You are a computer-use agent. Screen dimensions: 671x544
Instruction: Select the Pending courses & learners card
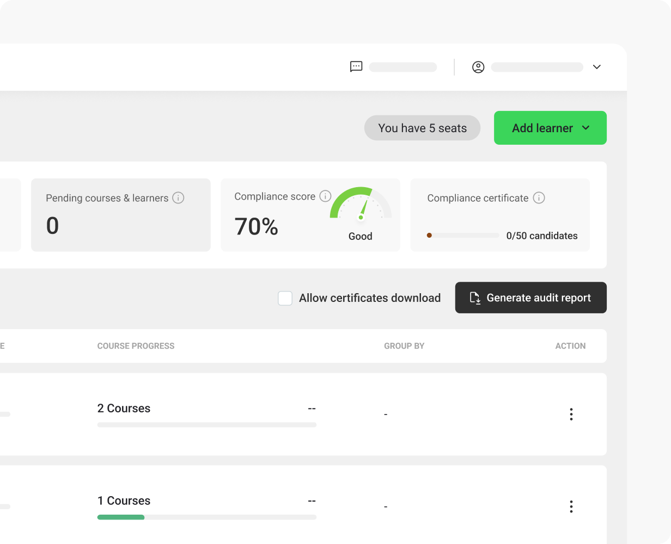point(120,215)
